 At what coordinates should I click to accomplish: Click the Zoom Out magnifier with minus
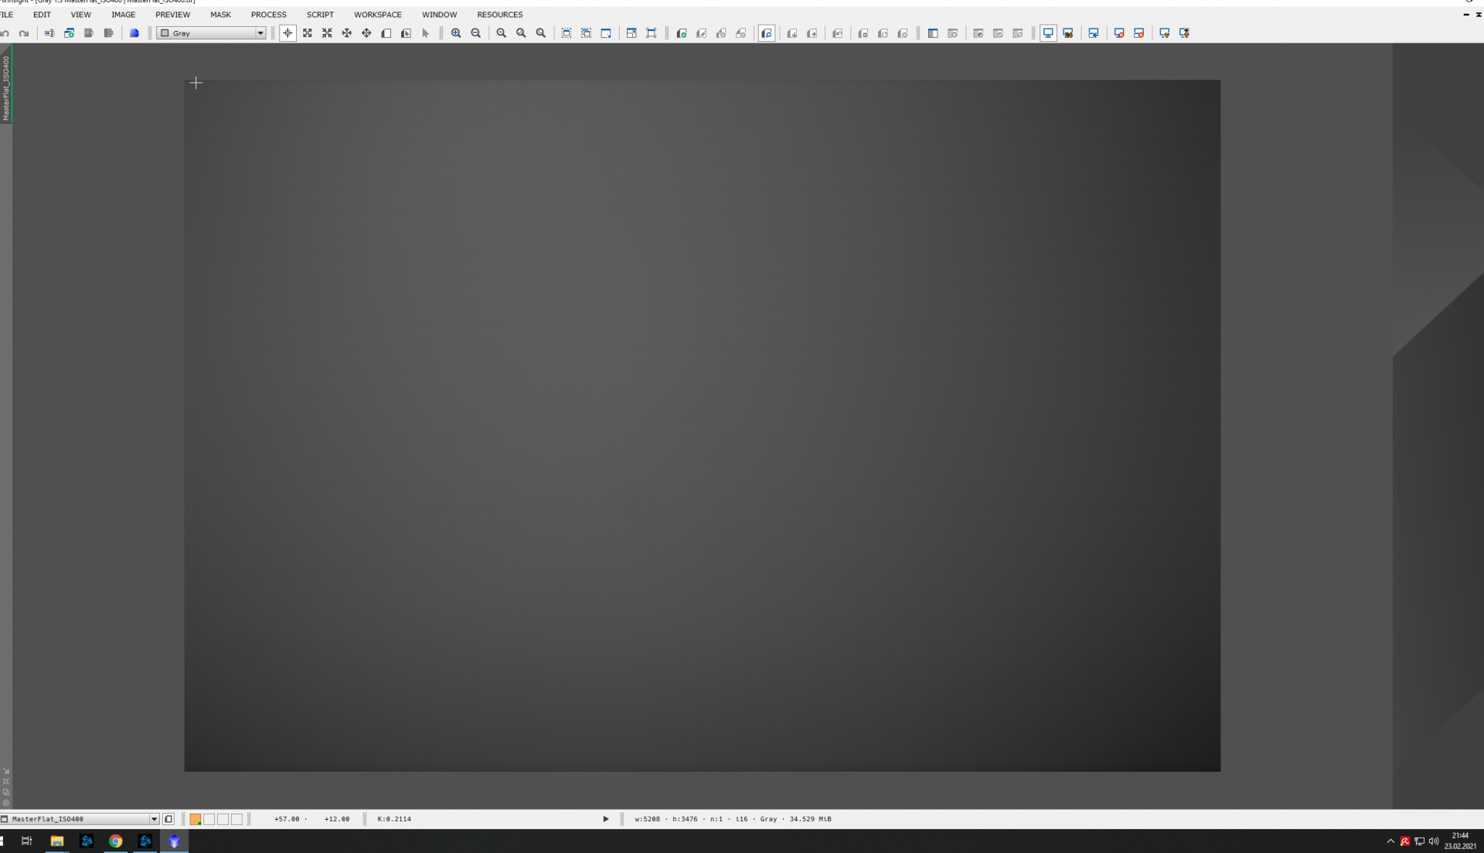pyautogui.click(x=476, y=33)
